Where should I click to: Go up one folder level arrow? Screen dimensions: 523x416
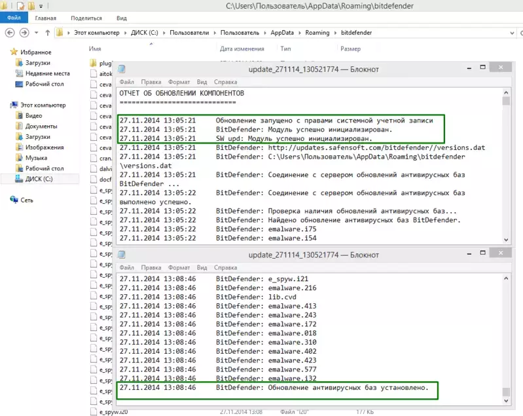(x=47, y=32)
